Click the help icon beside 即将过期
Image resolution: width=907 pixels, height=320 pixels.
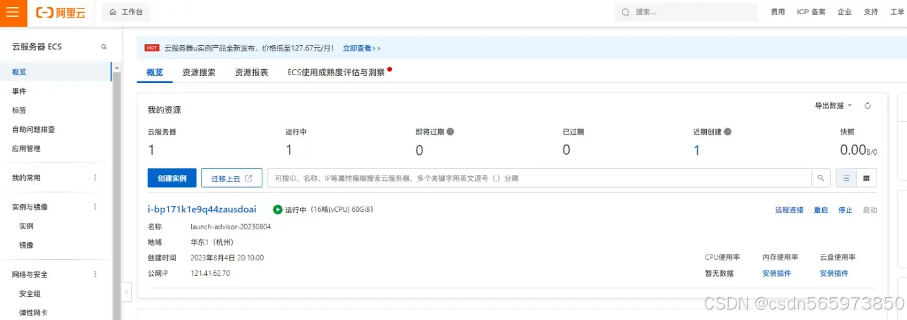pyautogui.click(x=450, y=131)
